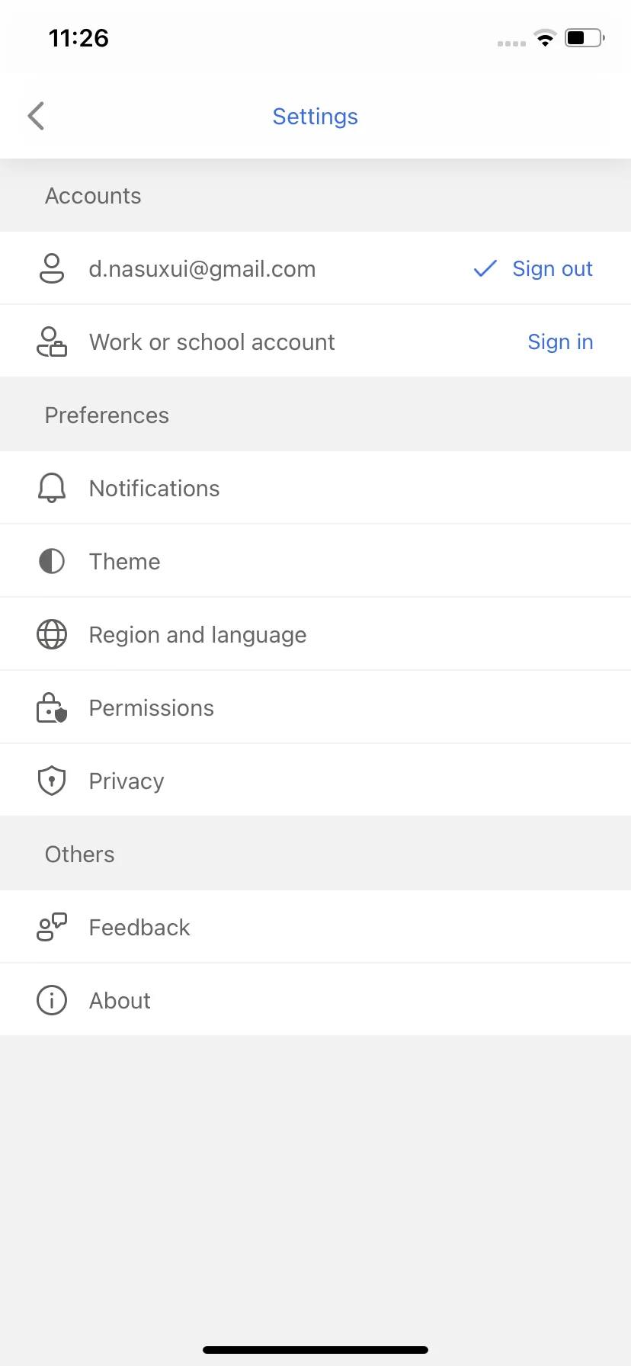Select the checkmark beside the Gmail account
This screenshot has height=1366, width=631.
(485, 268)
